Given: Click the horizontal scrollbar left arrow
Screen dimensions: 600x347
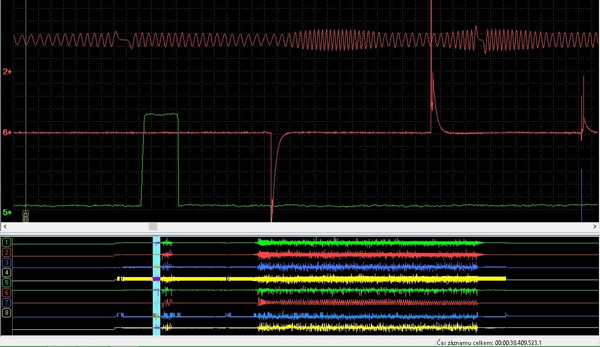Looking at the screenshot, I should click(5, 227).
